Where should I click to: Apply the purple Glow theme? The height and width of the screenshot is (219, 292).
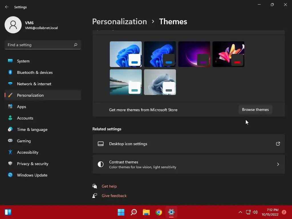click(x=194, y=54)
